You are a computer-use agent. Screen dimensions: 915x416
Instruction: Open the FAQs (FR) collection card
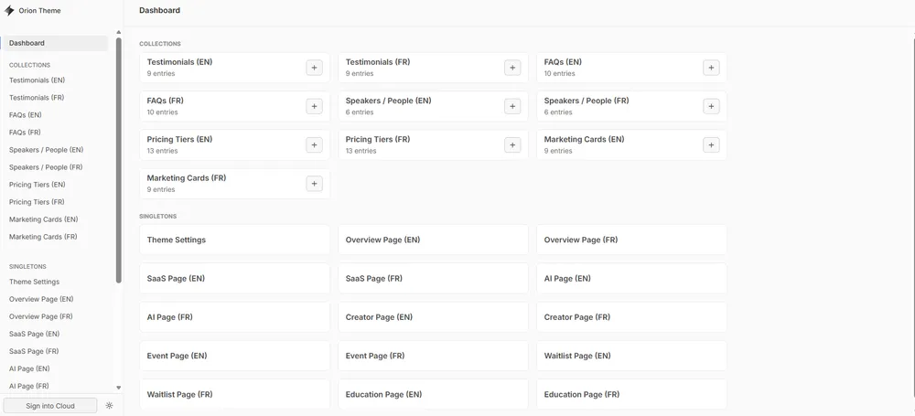click(x=234, y=106)
